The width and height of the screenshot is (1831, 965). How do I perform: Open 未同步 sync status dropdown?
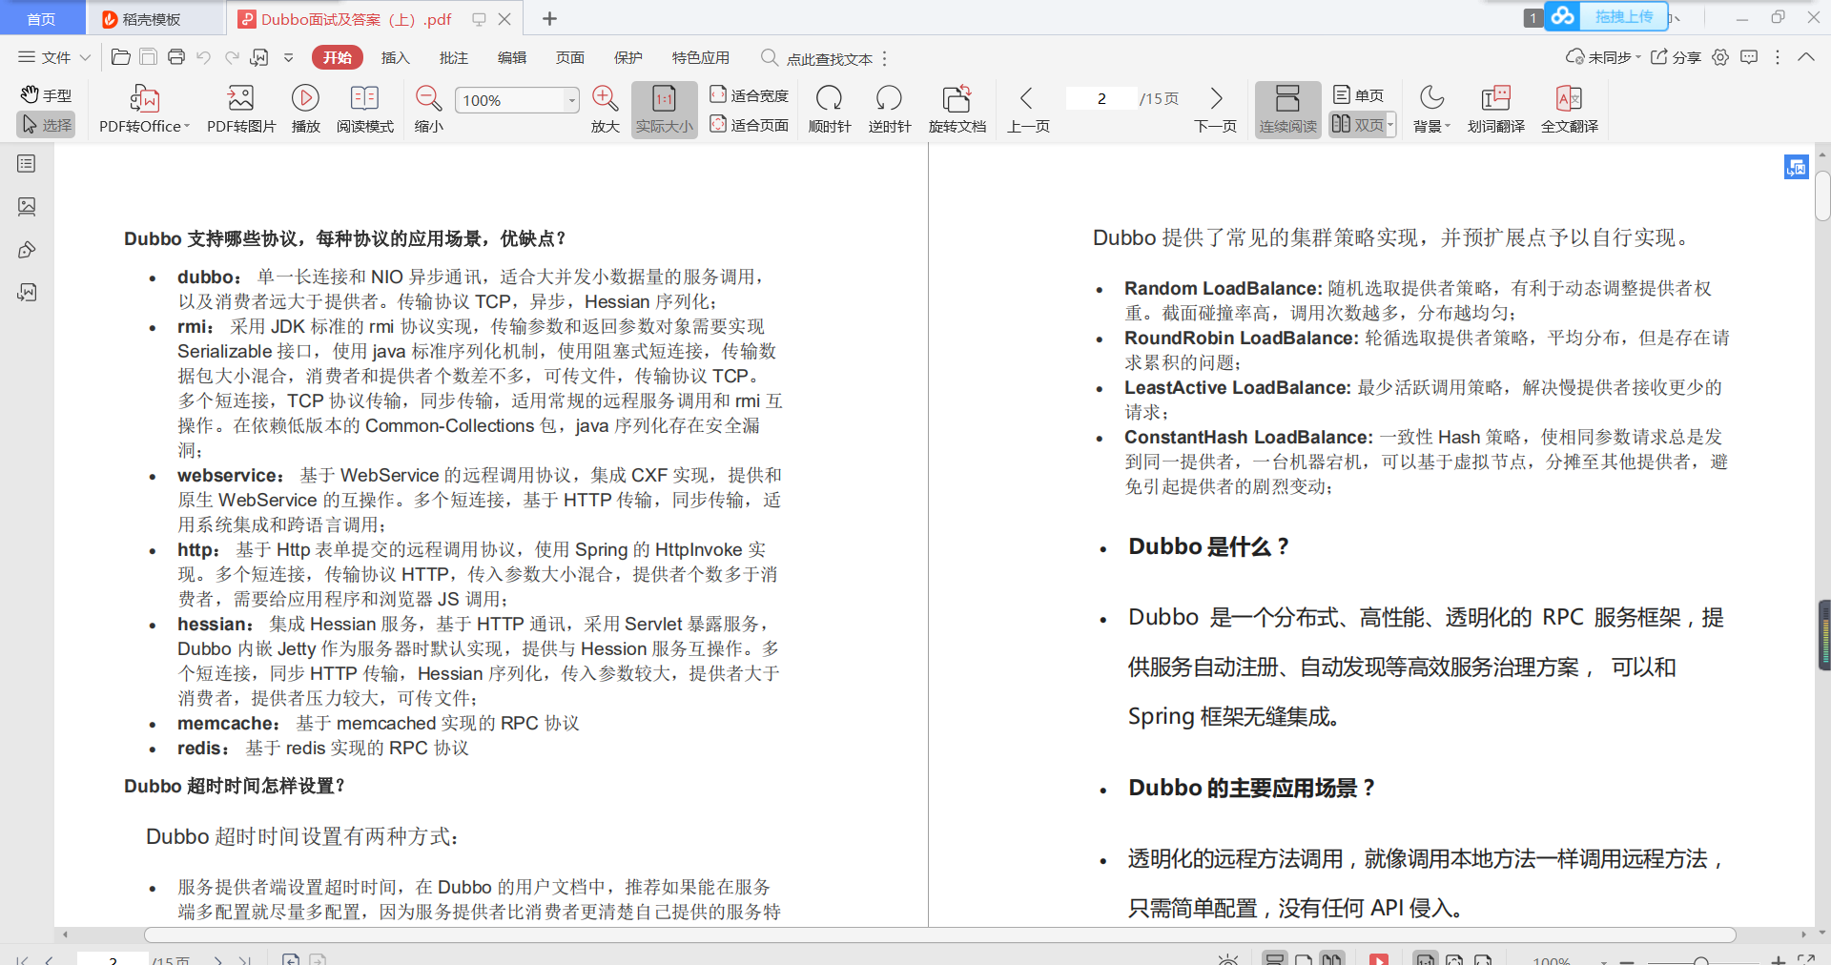[x=1604, y=57]
